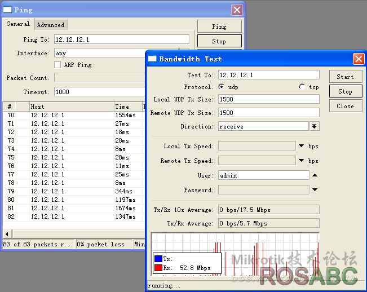Click the Tx/Rx 10s Average value field
367x292 pixels.
point(269,210)
